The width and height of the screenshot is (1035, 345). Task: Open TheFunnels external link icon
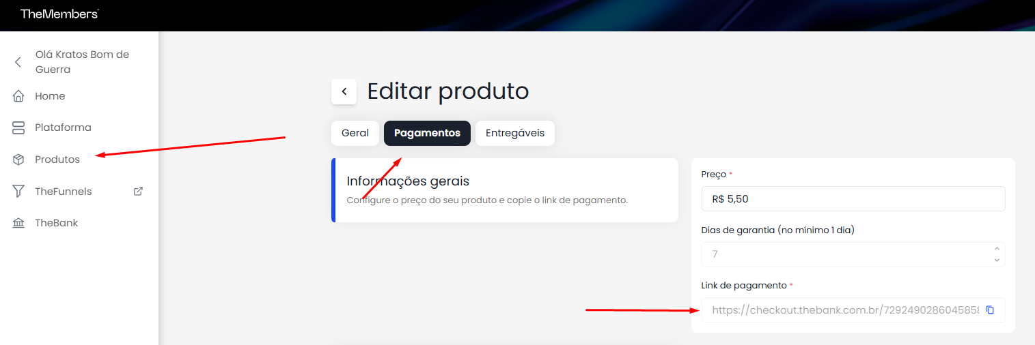[138, 192]
